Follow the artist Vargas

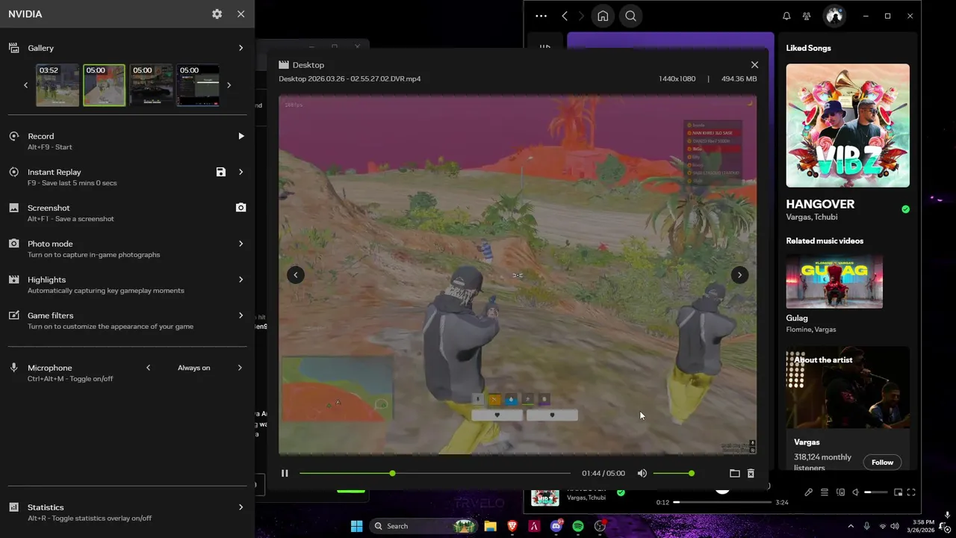coord(882,462)
